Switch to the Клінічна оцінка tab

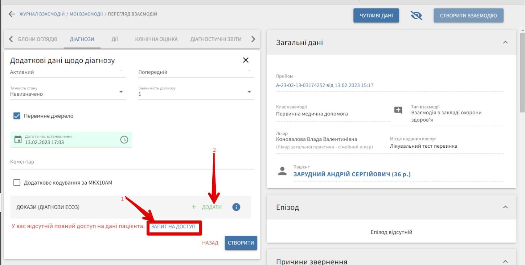(x=156, y=39)
